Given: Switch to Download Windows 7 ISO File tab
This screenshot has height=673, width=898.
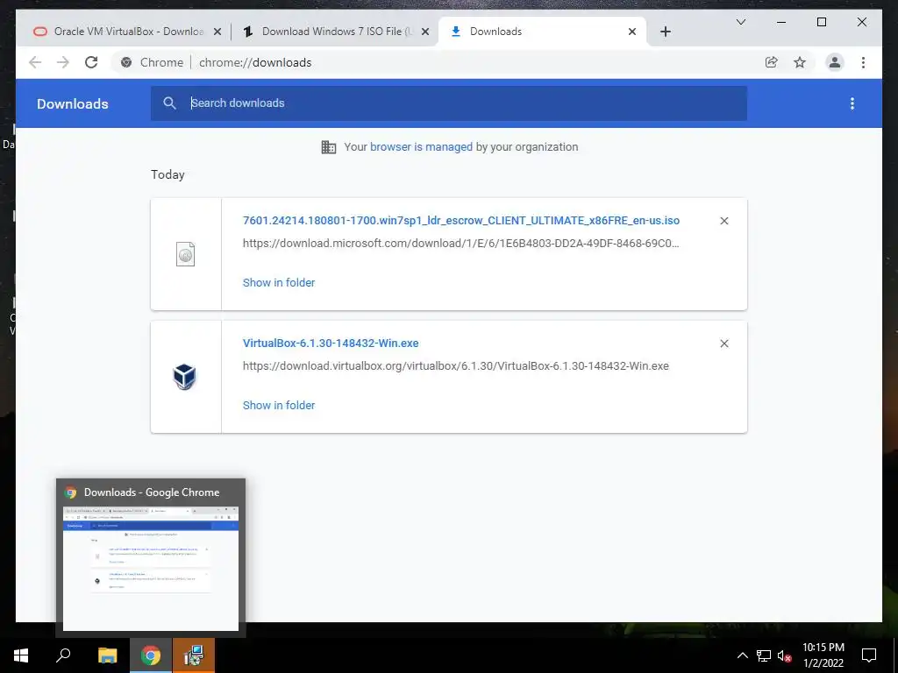Looking at the screenshot, I should point(334,32).
